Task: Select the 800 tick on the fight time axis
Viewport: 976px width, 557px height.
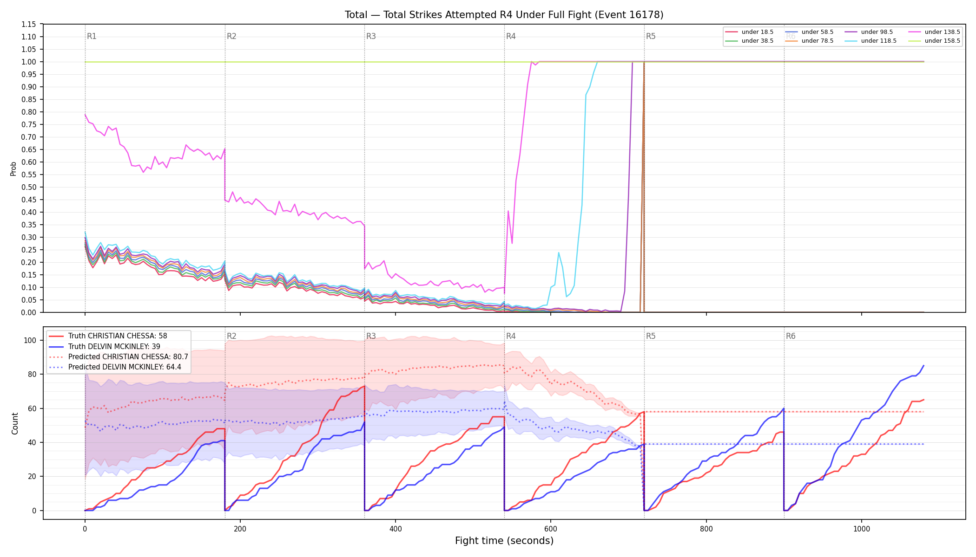Action: point(706,529)
